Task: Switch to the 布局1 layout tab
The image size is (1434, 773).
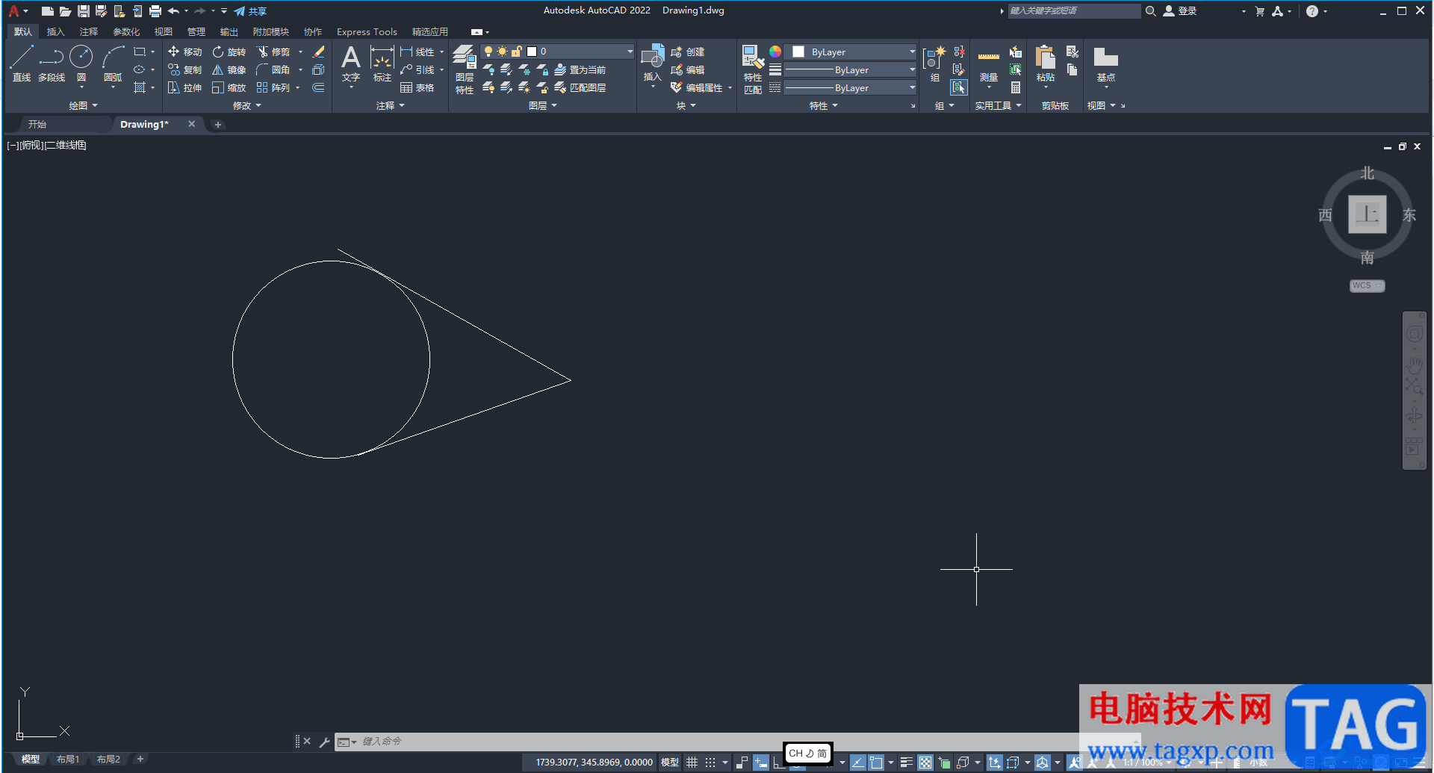Action: pyautogui.click(x=68, y=759)
